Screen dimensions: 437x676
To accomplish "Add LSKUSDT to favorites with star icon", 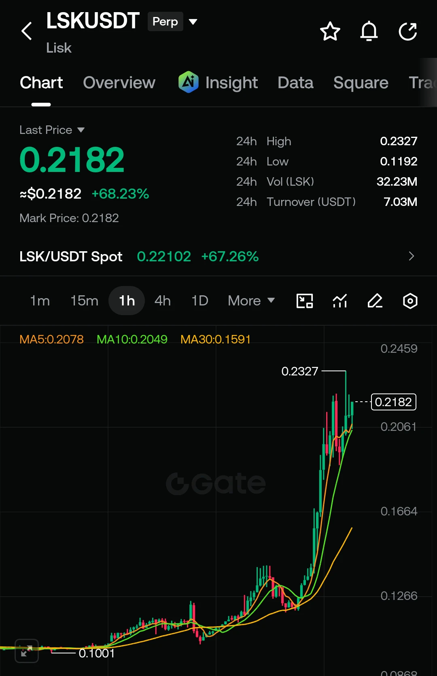I will click(x=330, y=31).
